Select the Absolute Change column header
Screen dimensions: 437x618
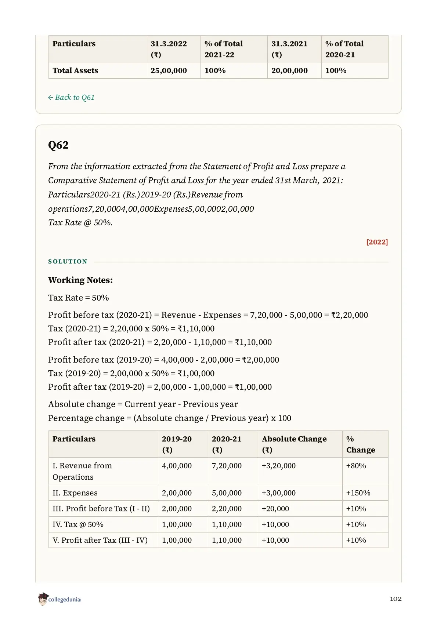pos(294,444)
